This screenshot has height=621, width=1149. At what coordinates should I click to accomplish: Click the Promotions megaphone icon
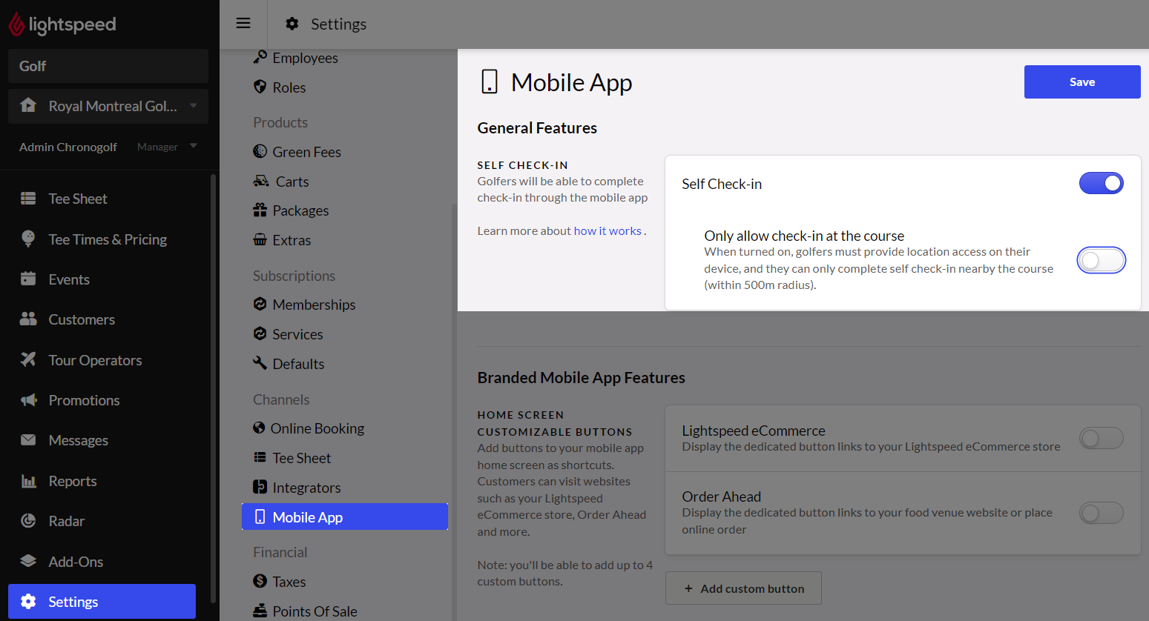tap(28, 400)
